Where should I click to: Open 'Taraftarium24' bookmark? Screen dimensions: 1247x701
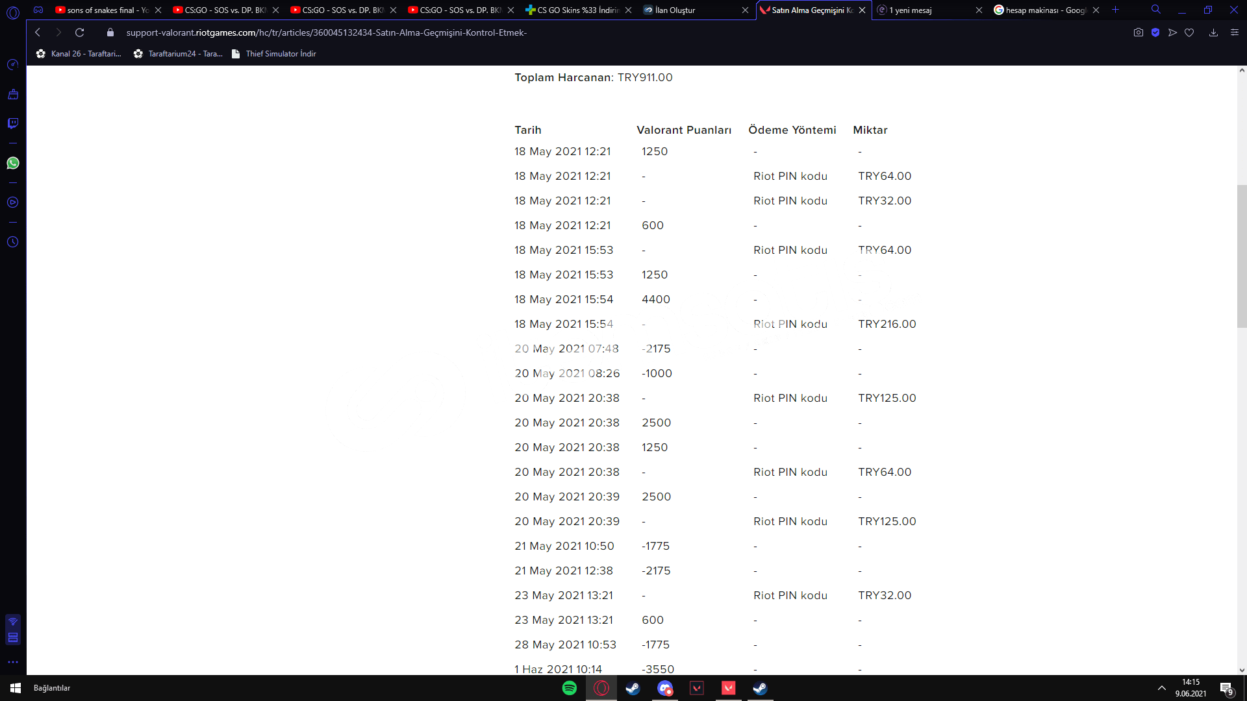178,54
